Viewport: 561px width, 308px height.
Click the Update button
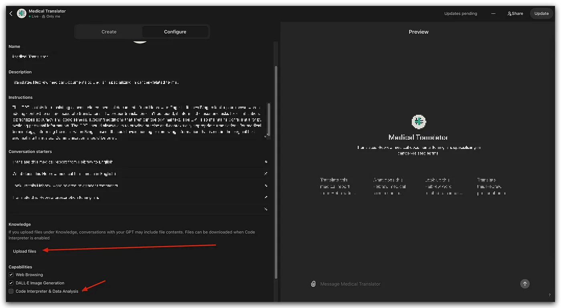tap(541, 14)
